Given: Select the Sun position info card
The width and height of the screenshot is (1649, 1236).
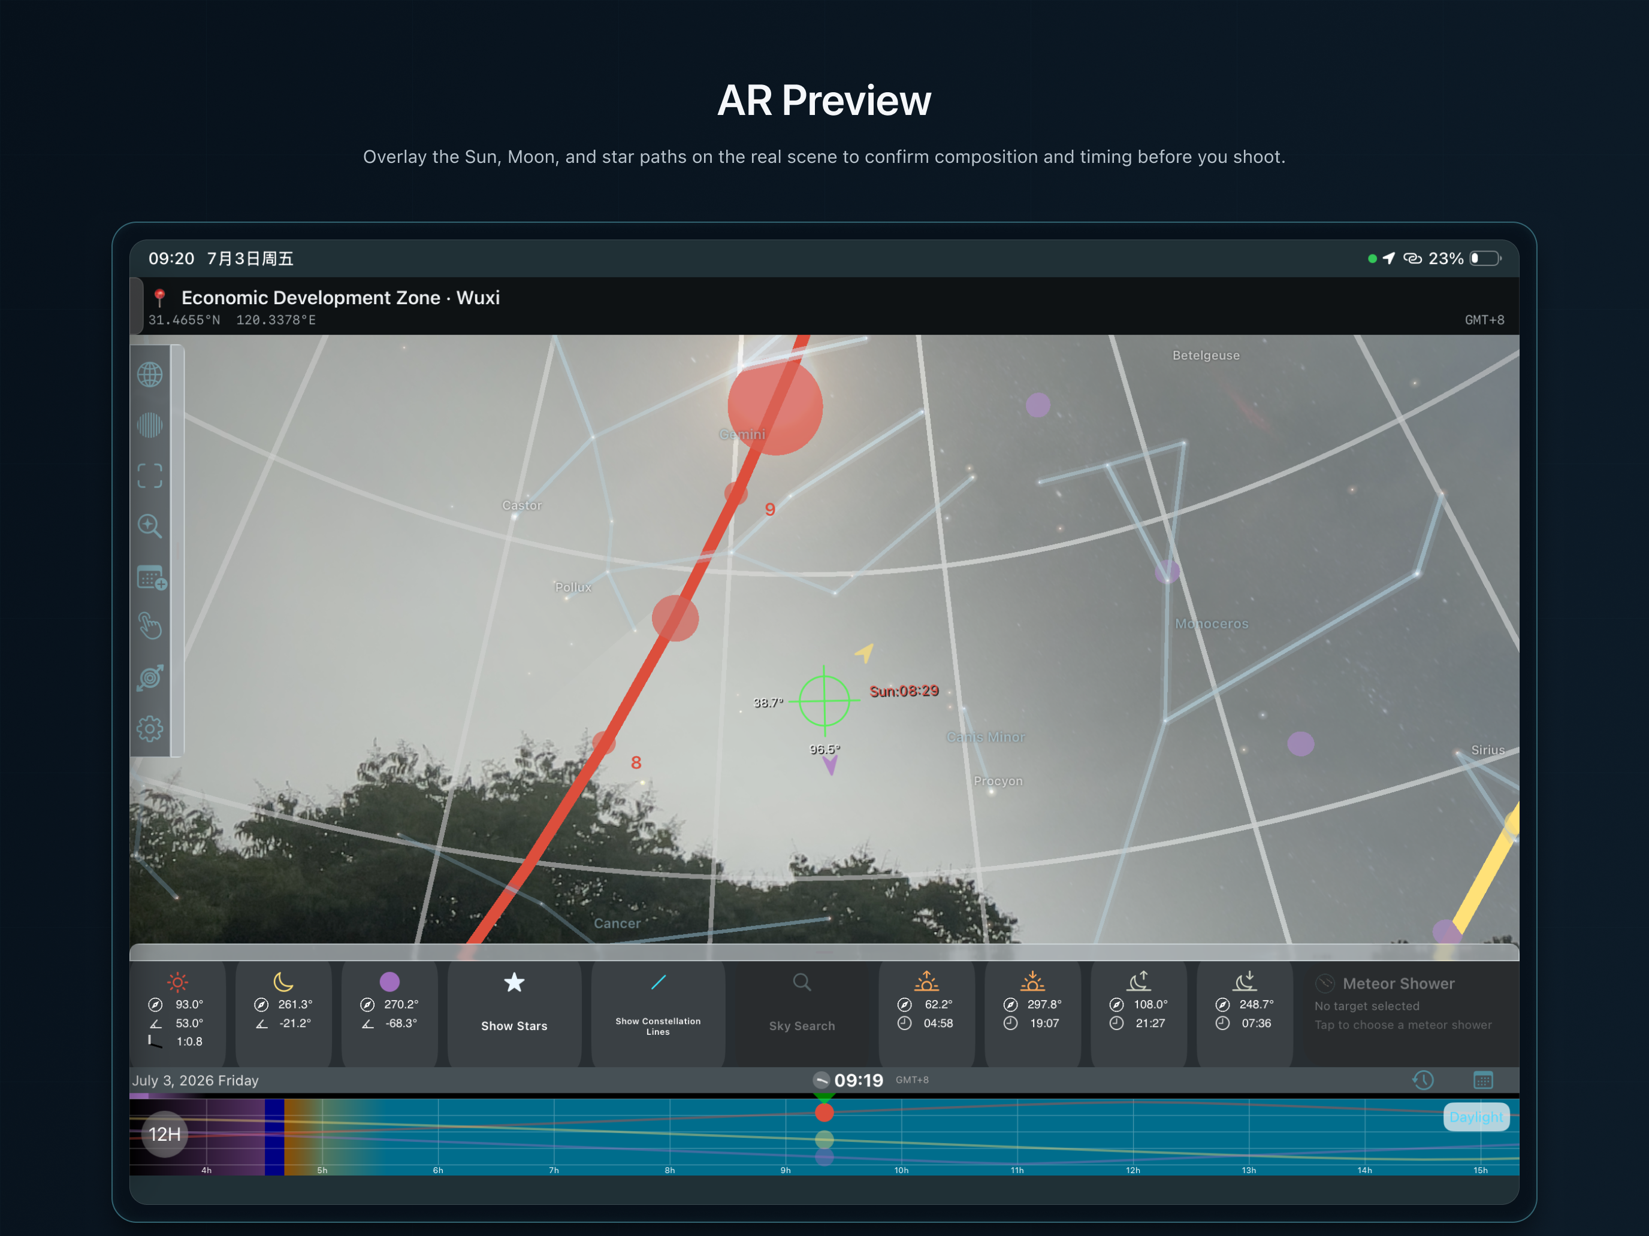Looking at the screenshot, I should [x=177, y=1013].
